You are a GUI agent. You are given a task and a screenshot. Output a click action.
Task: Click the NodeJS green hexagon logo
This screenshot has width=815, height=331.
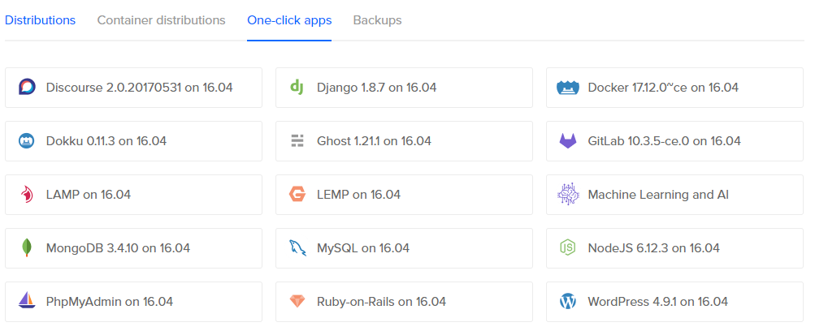point(568,248)
